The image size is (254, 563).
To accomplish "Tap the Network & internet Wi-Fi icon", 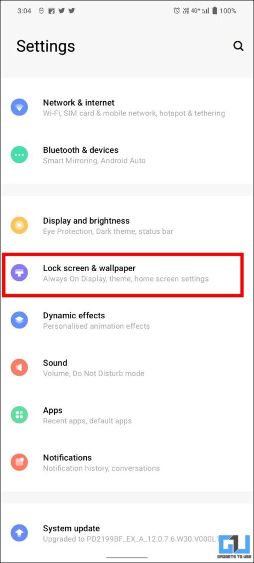I will pyautogui.click(x=19, y=107).
